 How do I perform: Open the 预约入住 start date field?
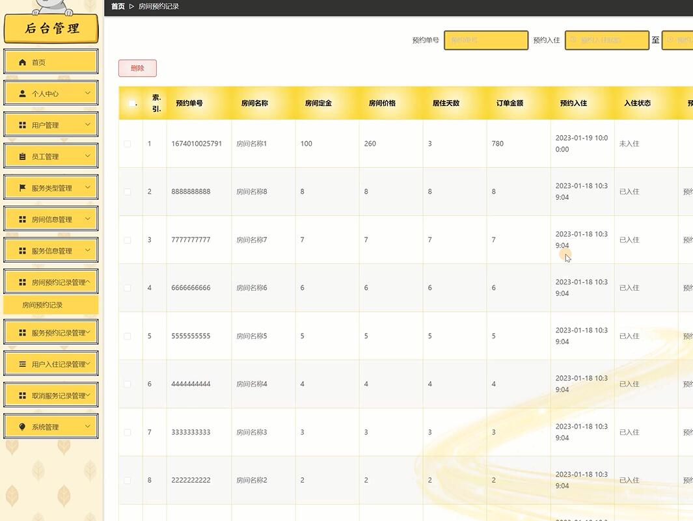pyautogui.click(x=607, y=40)
